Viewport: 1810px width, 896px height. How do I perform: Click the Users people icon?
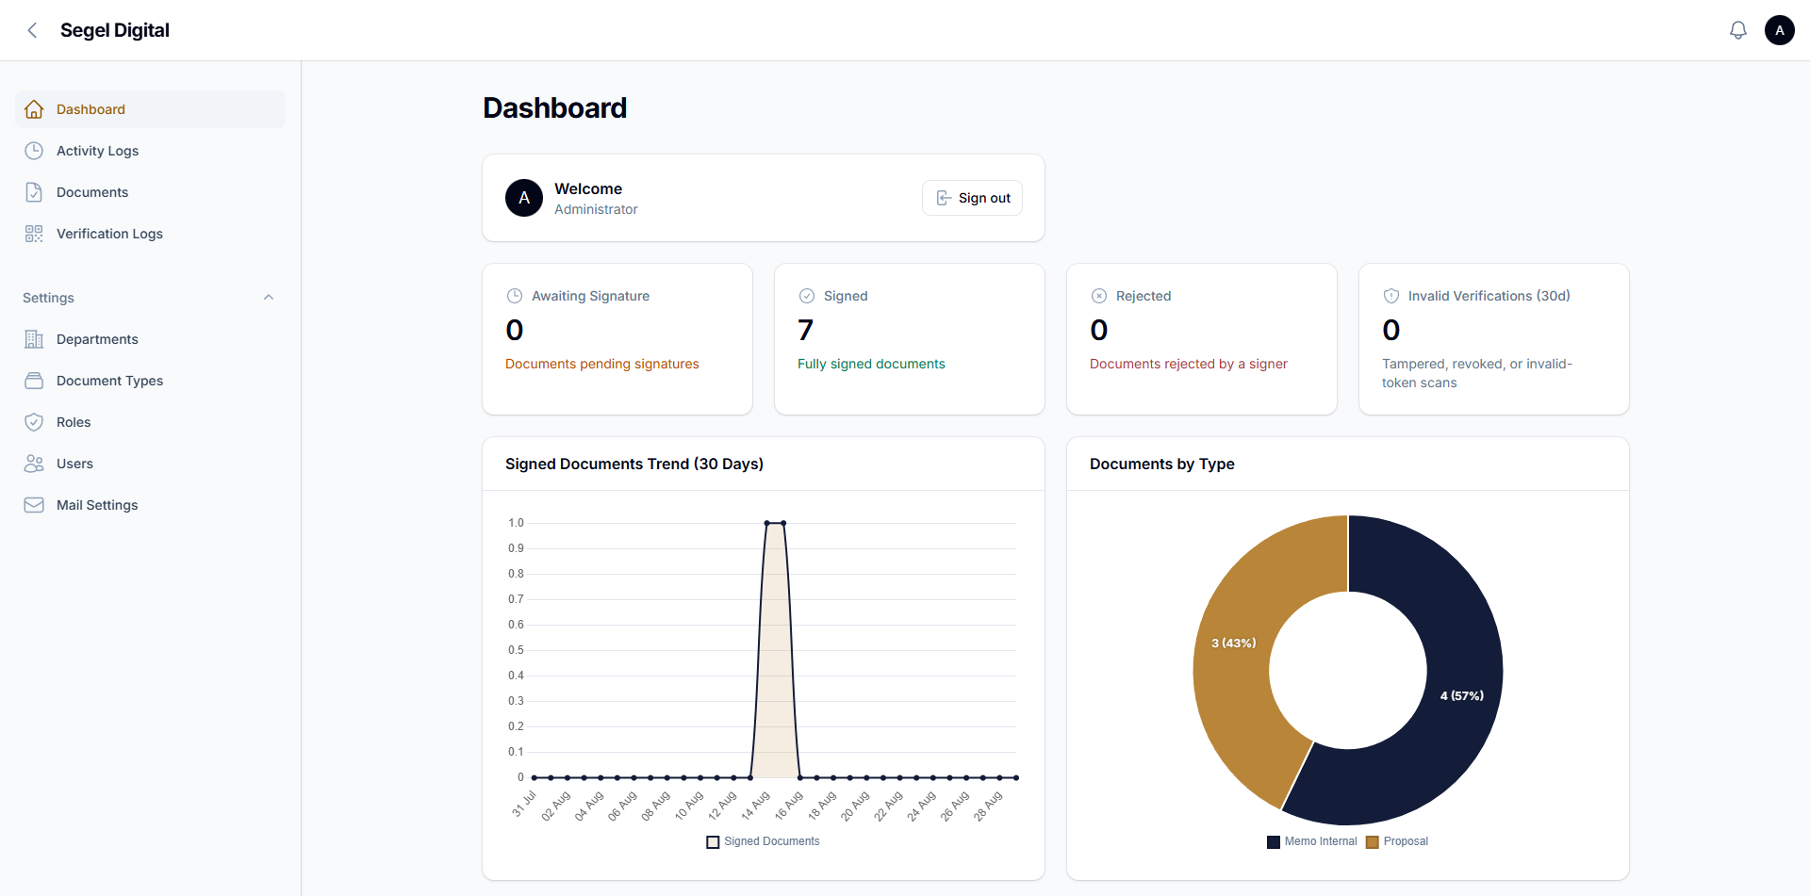pos(34,464)
